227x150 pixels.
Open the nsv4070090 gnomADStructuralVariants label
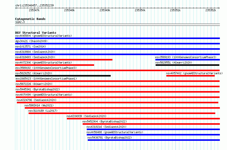(x=44, y=95)
